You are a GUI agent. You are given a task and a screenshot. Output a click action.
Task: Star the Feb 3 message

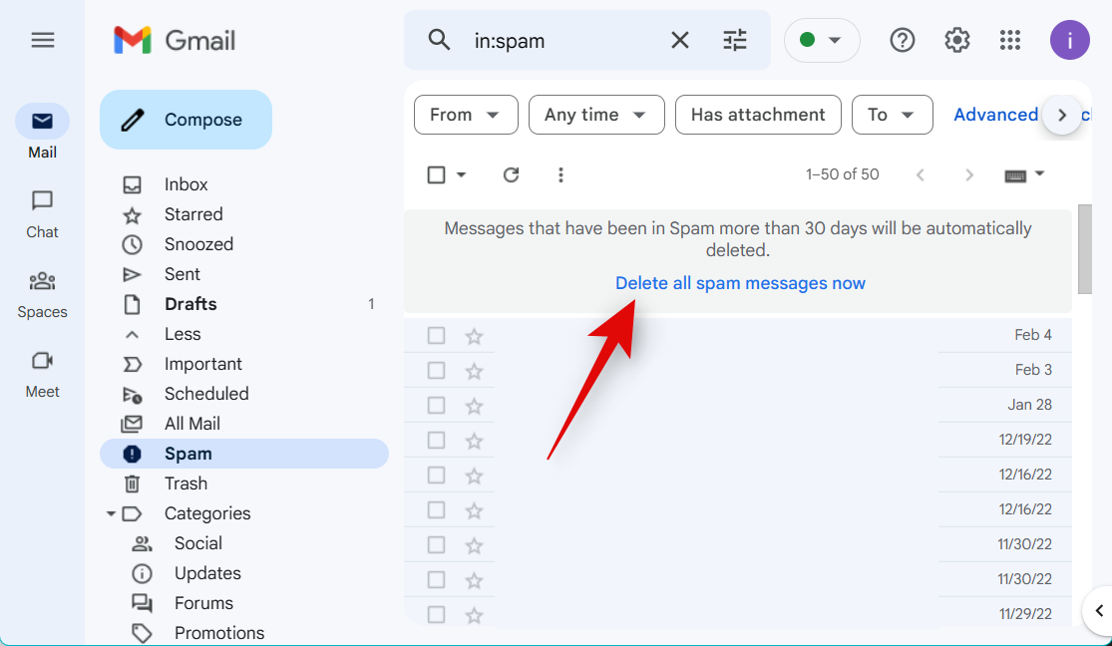click(x=474, y=370)
